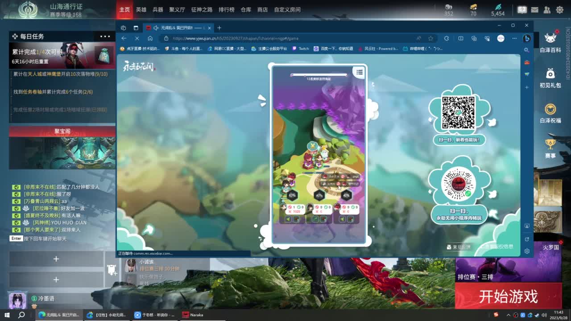Image resolution: width=571 pixels, height=321 pixels.
Task: Open Windows taskbar search
Action: point(21,315)
